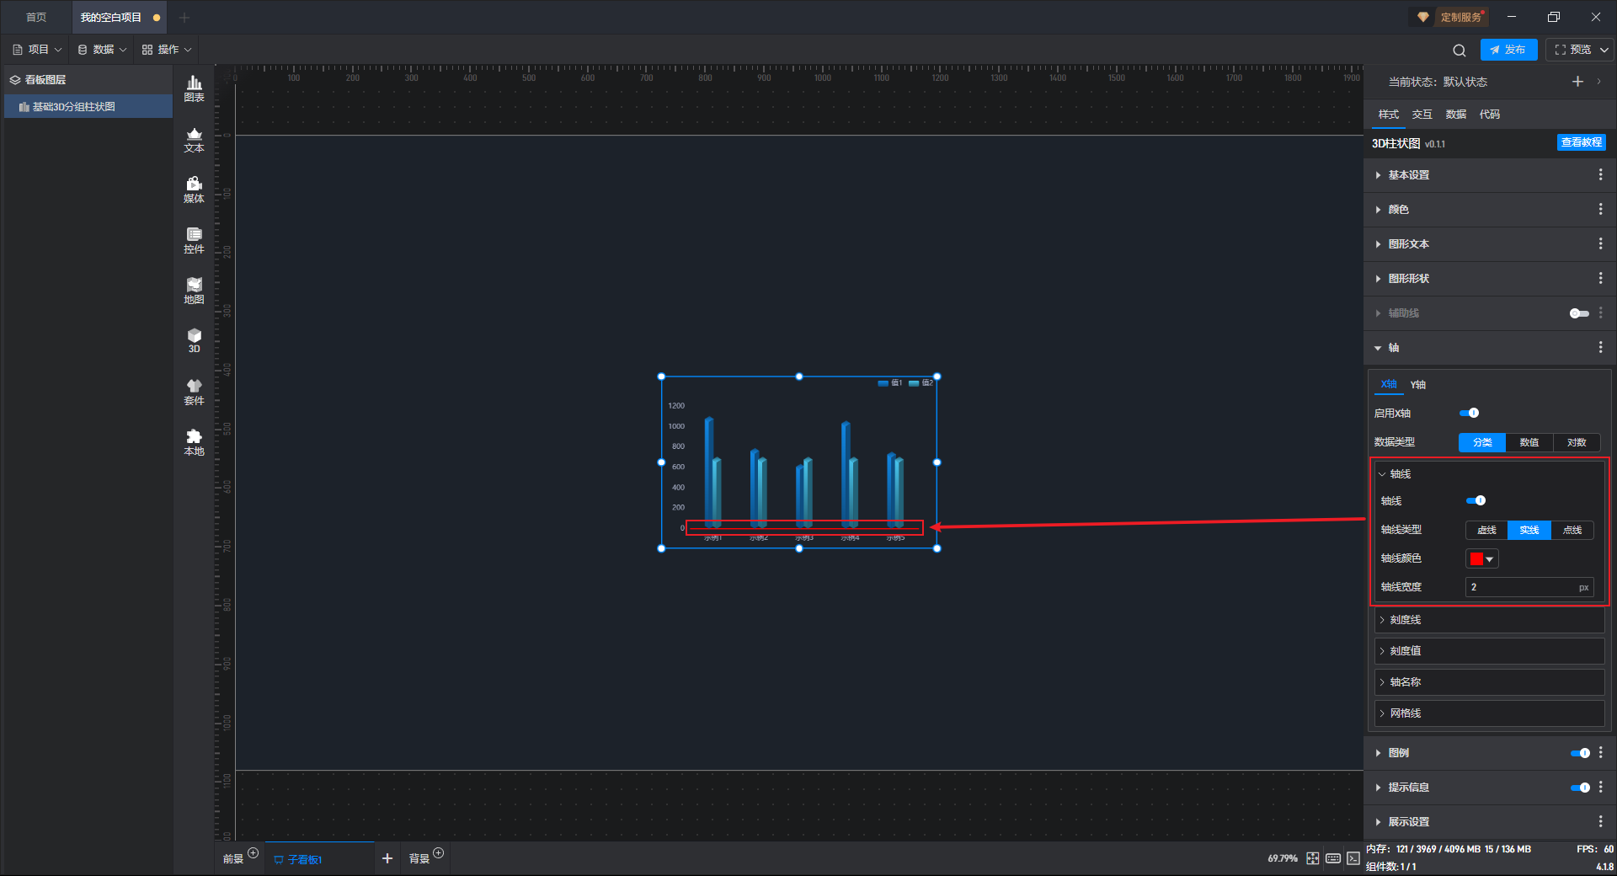Add a new state with plus icon
1617x876 pixels.
click(1577, 82)
